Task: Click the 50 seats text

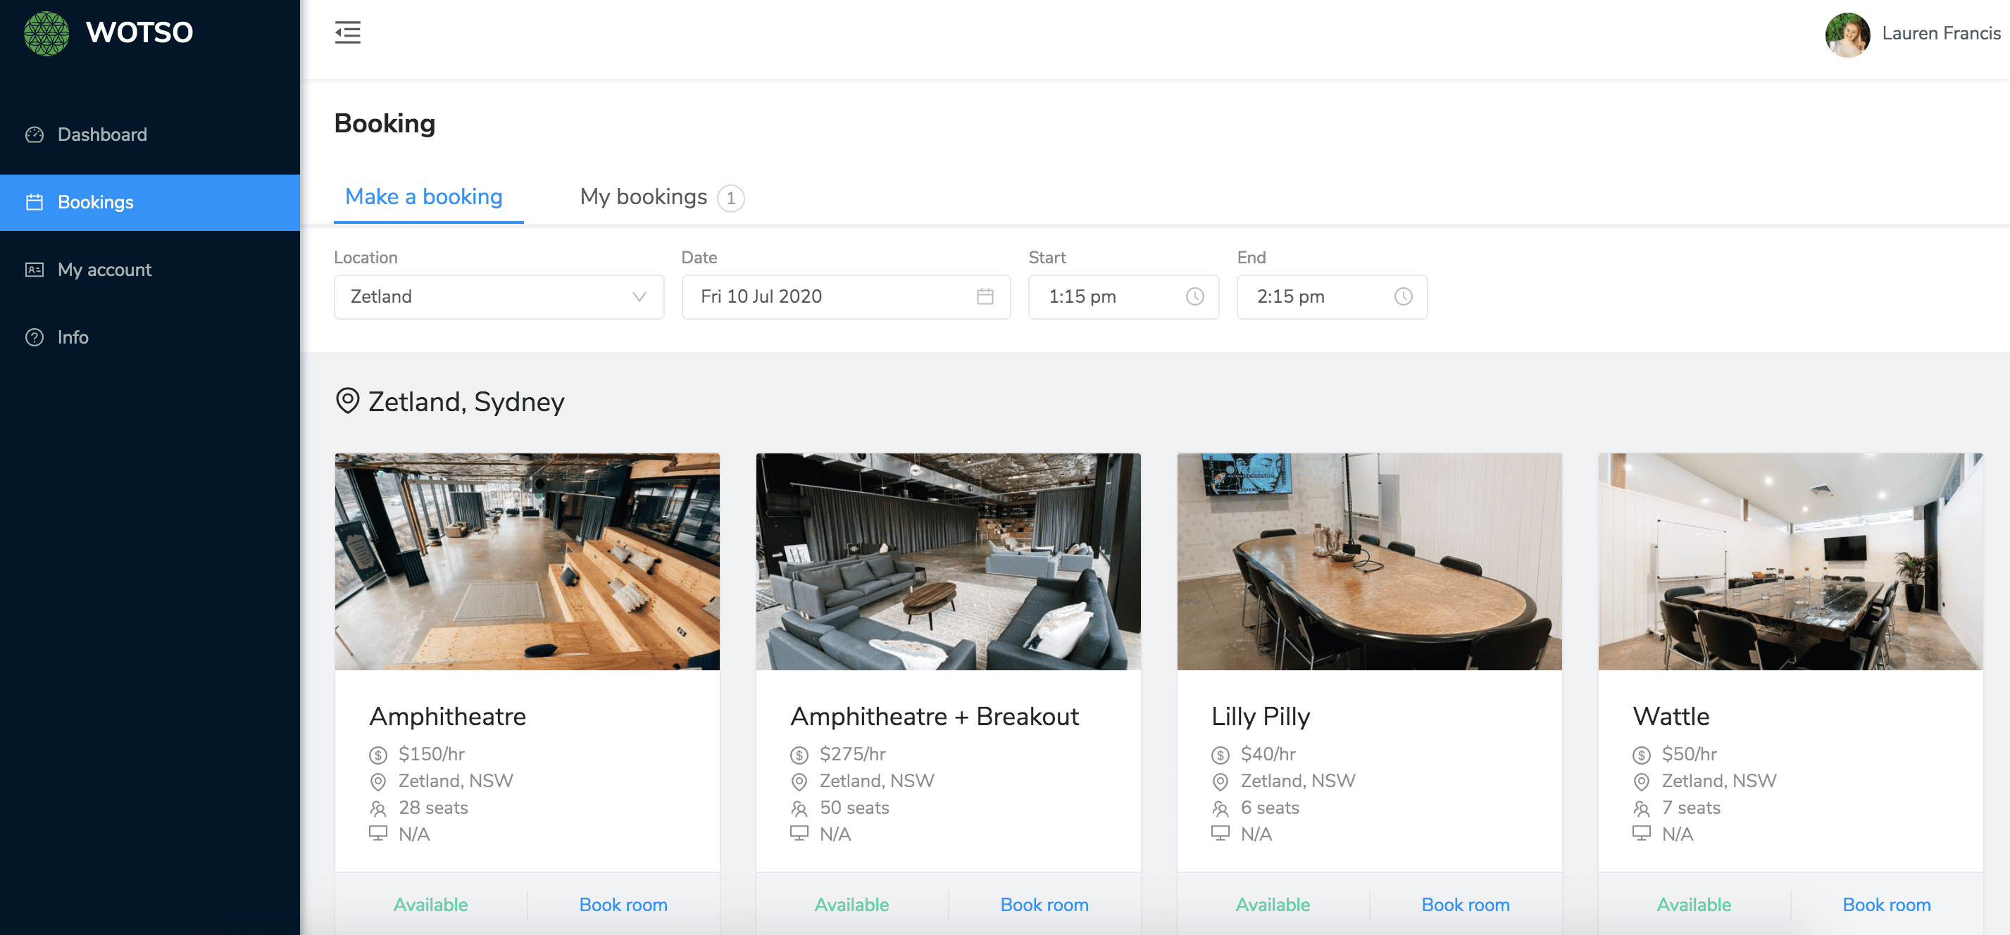Action: tap(854, 808)
